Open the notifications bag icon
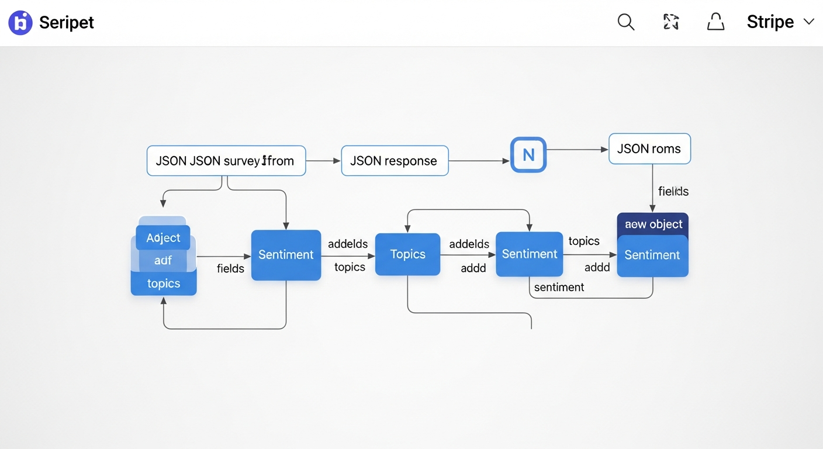The height and width of the screenshot is (449, 823). [x=715, y=22]
